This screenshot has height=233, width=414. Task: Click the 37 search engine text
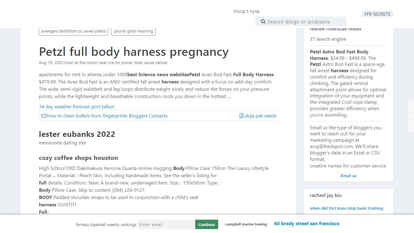pos(328,39)
